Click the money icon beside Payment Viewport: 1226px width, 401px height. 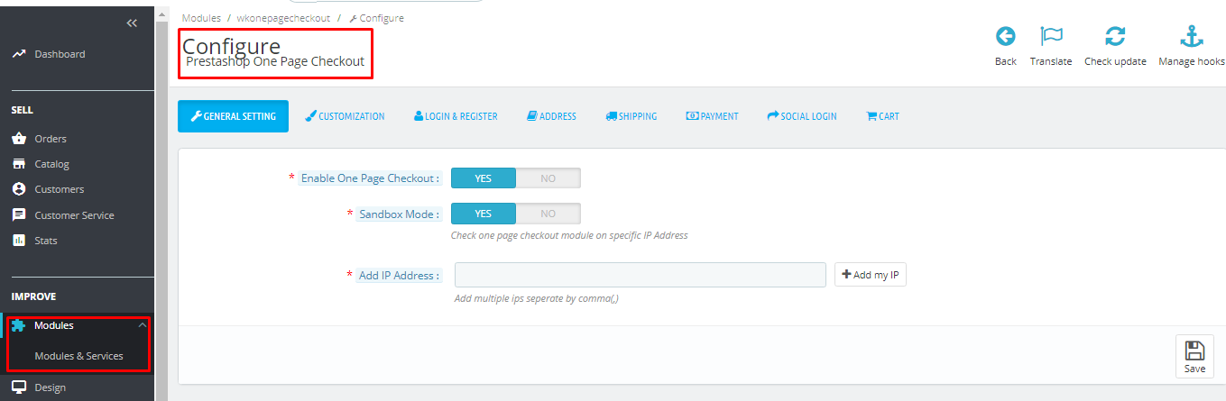[692, 116]
